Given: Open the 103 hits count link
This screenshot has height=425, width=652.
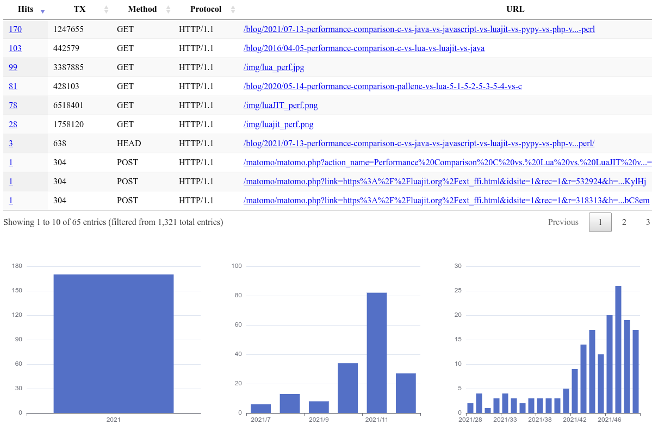Looking at the screenshot, I should coord(15,48).
